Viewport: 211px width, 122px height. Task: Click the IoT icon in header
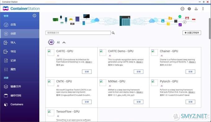coord(182,9)
